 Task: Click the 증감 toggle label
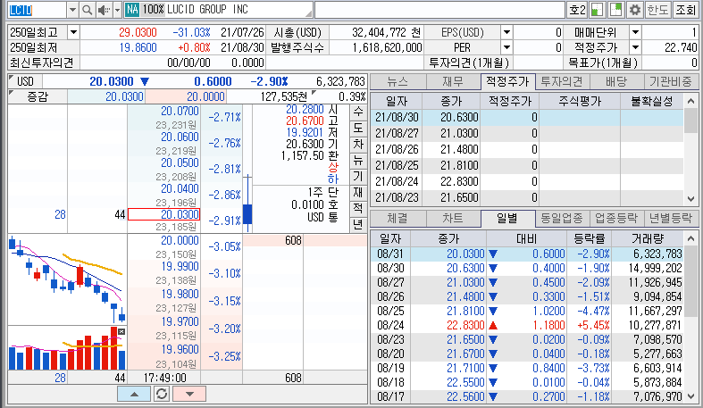pyautogui.click(x=38, y=96)
